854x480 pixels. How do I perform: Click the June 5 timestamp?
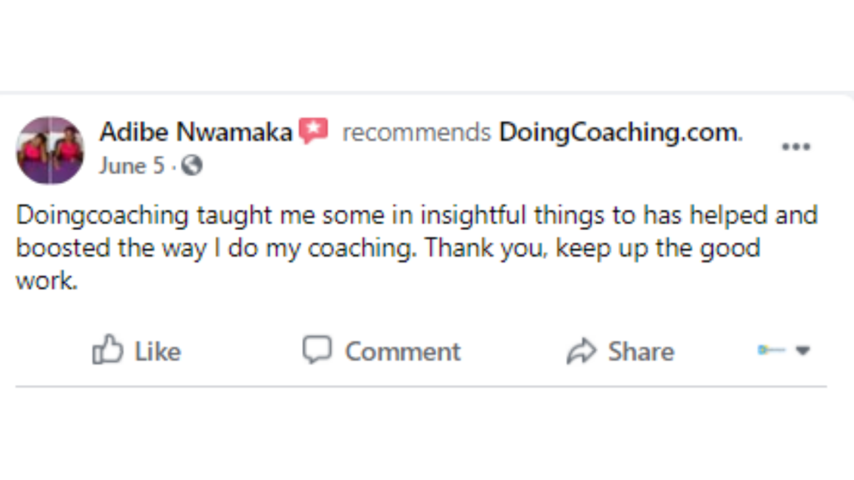131,166
